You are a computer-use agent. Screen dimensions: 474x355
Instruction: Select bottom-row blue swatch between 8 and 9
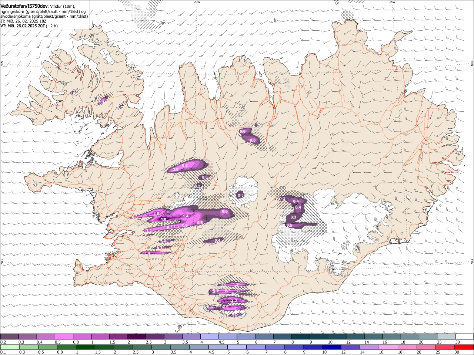pos(294,347)
